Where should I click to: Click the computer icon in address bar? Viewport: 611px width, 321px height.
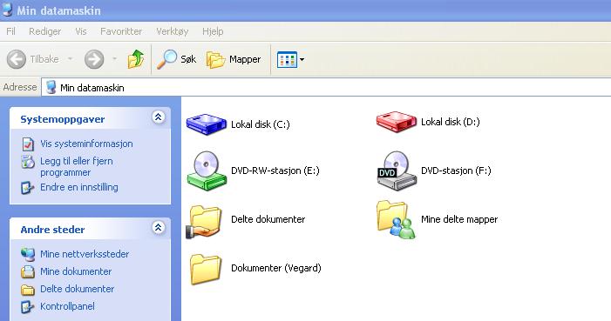51,87
